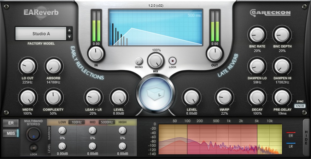This screenshot has height=159, width=311.
Task: Click the COMPLEXITY knob
Action: click(54, 97)
